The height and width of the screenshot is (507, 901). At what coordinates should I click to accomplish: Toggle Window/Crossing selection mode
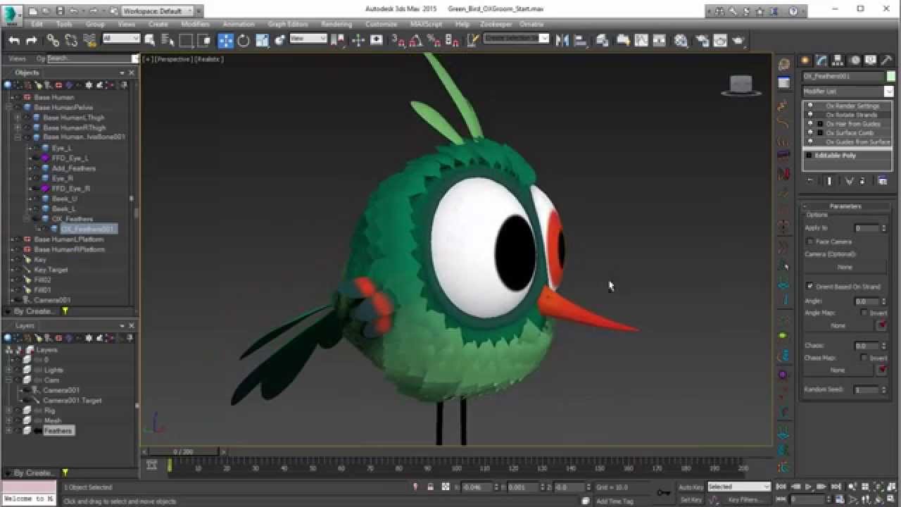click(x=204, y=40)
